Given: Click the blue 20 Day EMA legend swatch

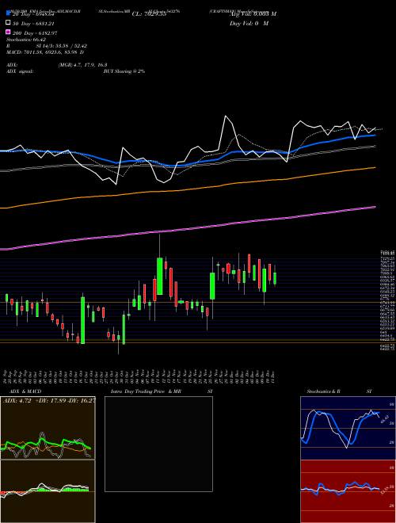Looking at the screenshot, I should click(x=8, y=13).
